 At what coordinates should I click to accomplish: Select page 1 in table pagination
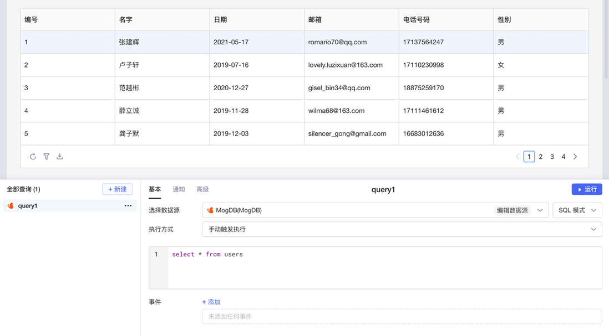pyautogui.click(x=529, y=157)
